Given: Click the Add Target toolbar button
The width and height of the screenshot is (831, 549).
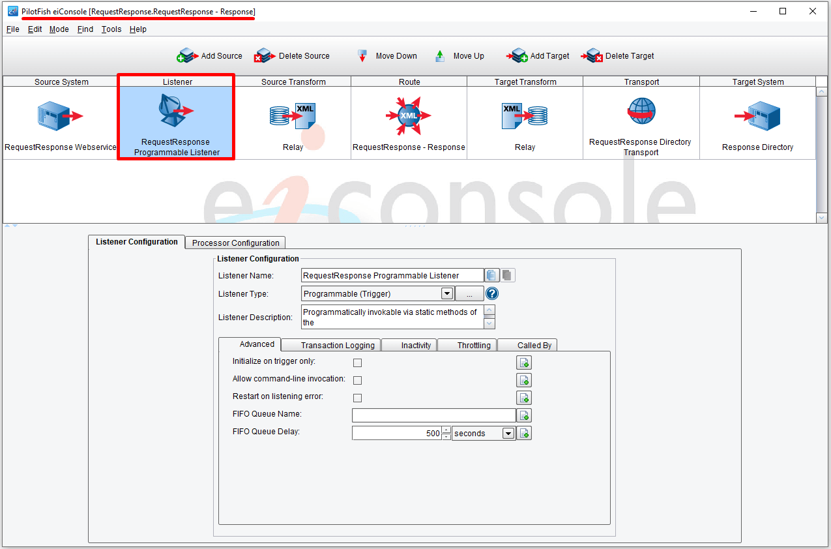Looking at the screenshot, I should click(538, 56).
